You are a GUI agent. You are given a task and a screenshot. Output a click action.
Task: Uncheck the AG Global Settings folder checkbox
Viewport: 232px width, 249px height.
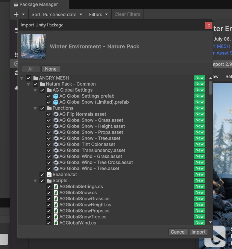[x=42, y=90]
